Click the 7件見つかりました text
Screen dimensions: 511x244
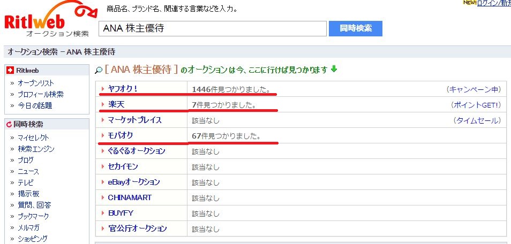click(x=224, y=105)
